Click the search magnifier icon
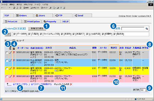Viewport: 154px width, 101px height. coord(147,29)
